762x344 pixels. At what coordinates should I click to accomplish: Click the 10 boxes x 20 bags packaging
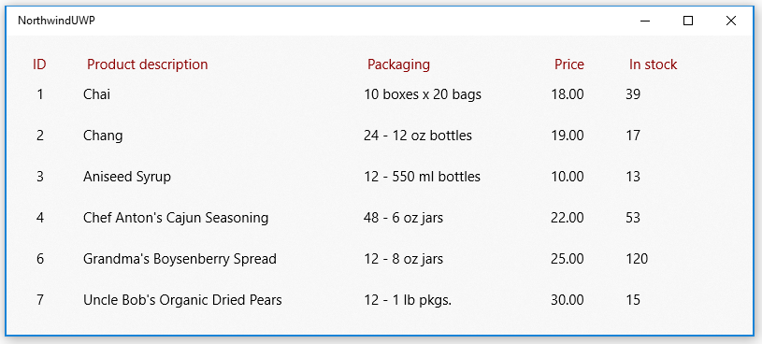pos(423,94)
